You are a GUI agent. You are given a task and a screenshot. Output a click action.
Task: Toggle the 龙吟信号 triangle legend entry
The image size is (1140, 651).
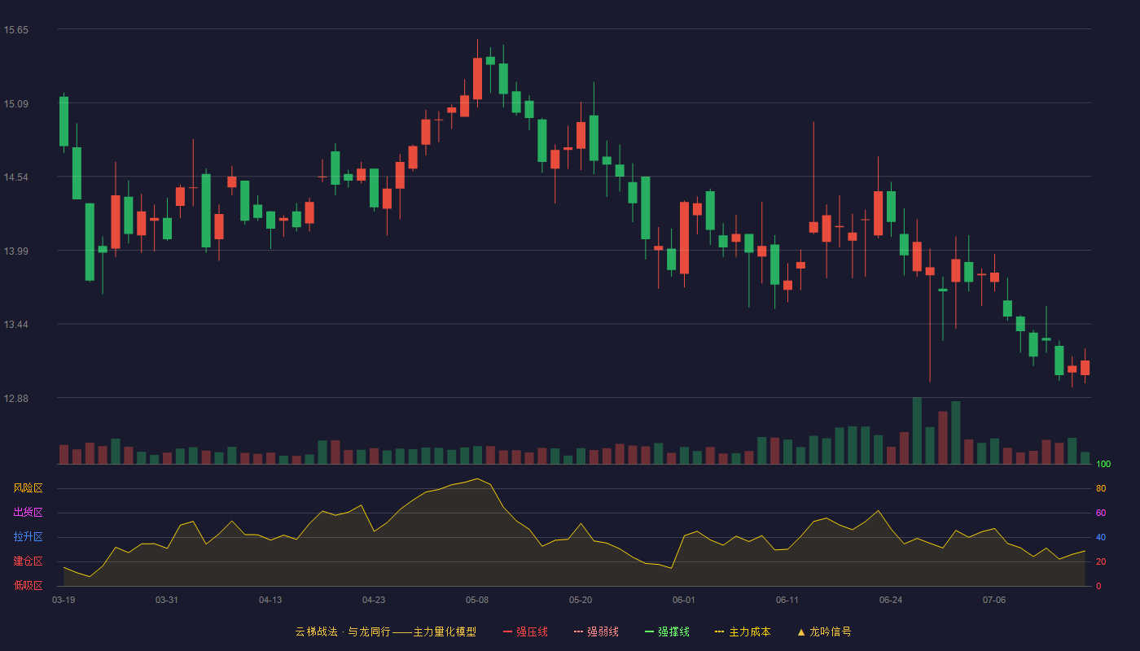[824, 631]
